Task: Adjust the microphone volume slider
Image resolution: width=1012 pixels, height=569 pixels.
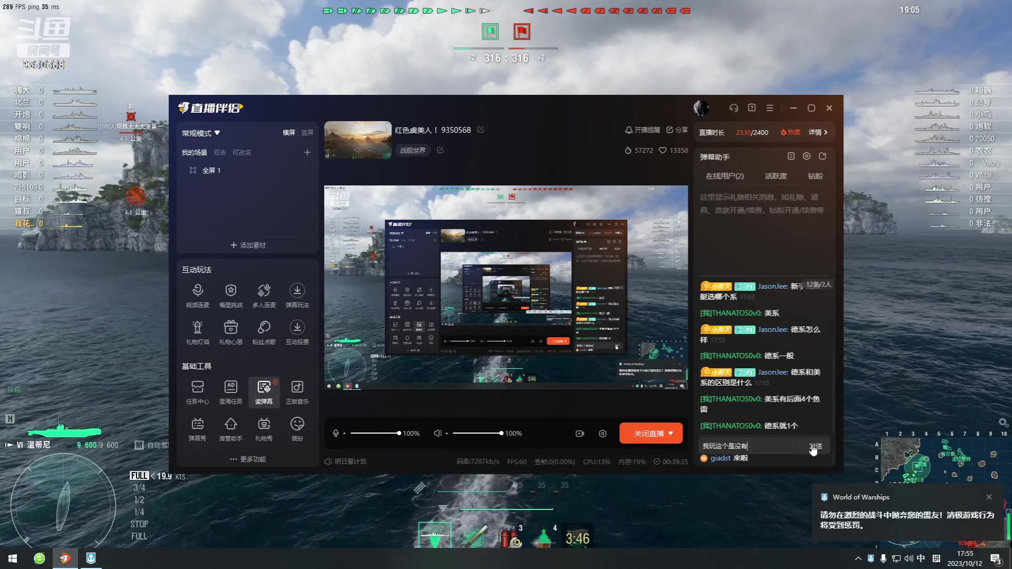Action: [x=375, y=433]
